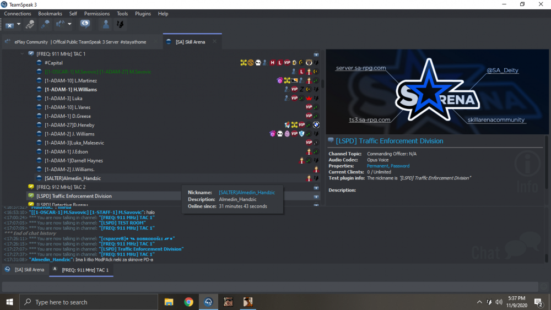Open the Permissions menu
The height and width of the screenshot is (310, 551).
click(x=96, y=14)
